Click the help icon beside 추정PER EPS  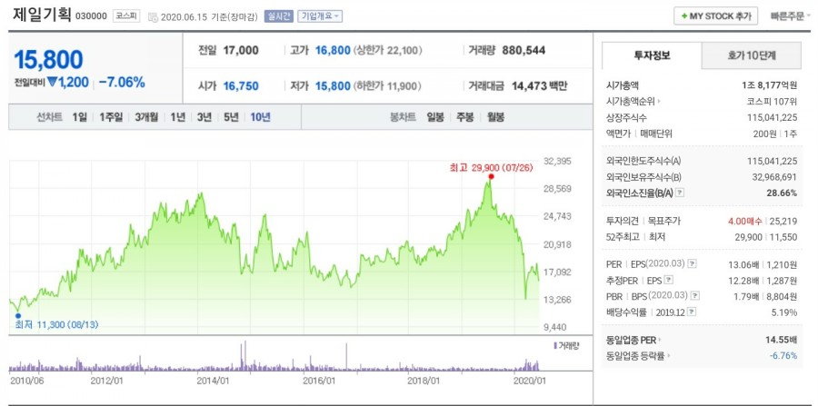tap(669, 281)
